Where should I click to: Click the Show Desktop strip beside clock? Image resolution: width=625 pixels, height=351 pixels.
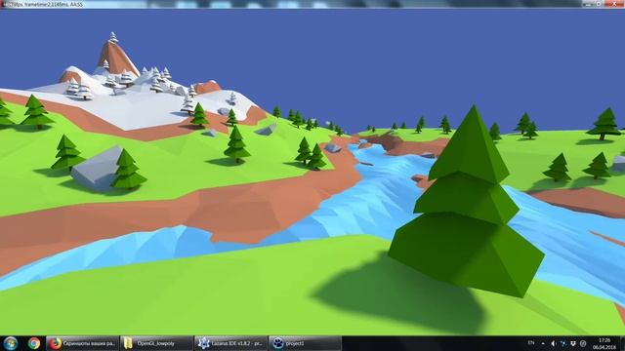pyautogui.click(x=622, y=343)
